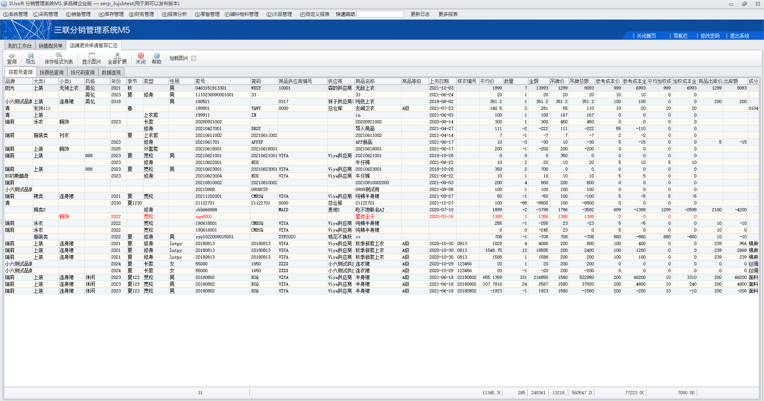This screenshot has height=401, width=764.
Task: Select amount cell 216850
Action: [539, 277]
